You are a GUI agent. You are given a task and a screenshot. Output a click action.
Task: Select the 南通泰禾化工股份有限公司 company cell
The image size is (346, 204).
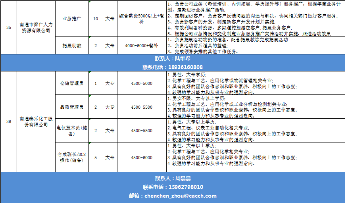click(x=35, y=121)
